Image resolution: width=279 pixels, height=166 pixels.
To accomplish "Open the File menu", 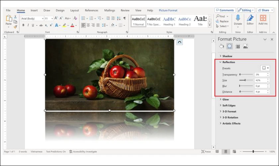I will 8,10.
